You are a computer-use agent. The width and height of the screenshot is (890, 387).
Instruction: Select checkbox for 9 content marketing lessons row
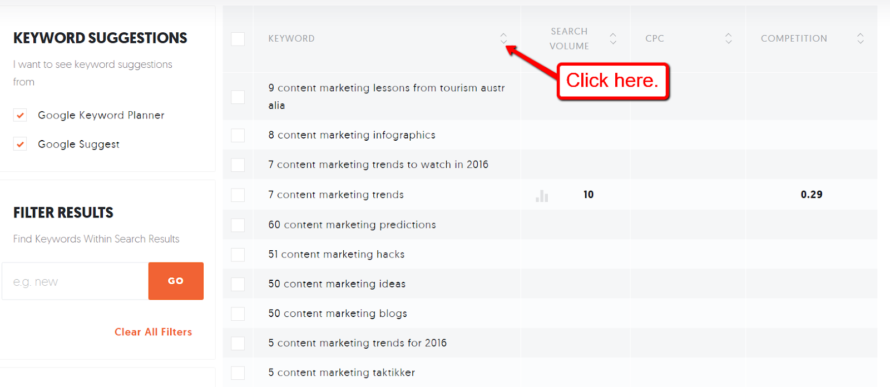(238, 97)
